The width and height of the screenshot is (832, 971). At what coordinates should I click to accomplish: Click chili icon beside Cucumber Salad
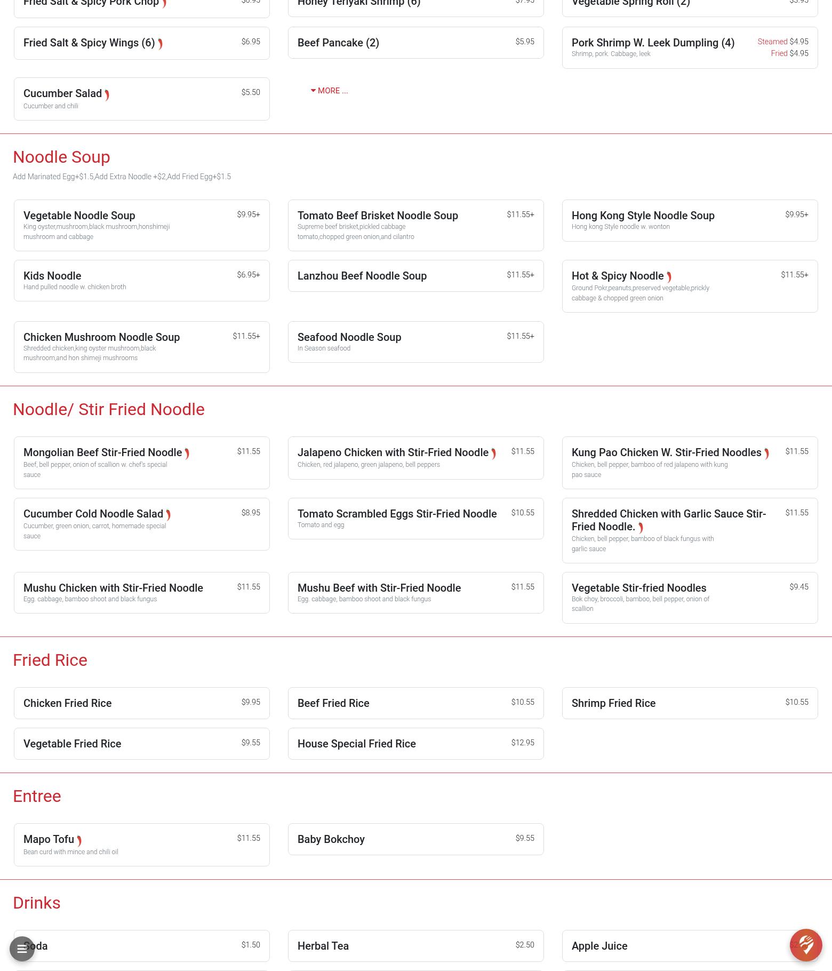(107, 95)
